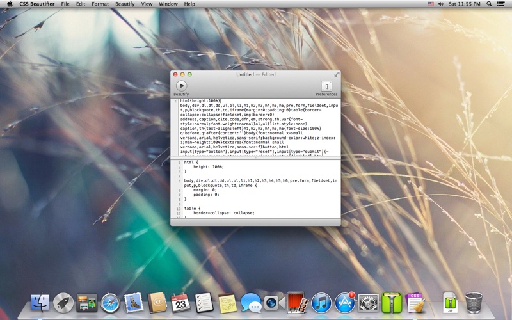Open Mail stamp icon in Dock

pos(134,302)
